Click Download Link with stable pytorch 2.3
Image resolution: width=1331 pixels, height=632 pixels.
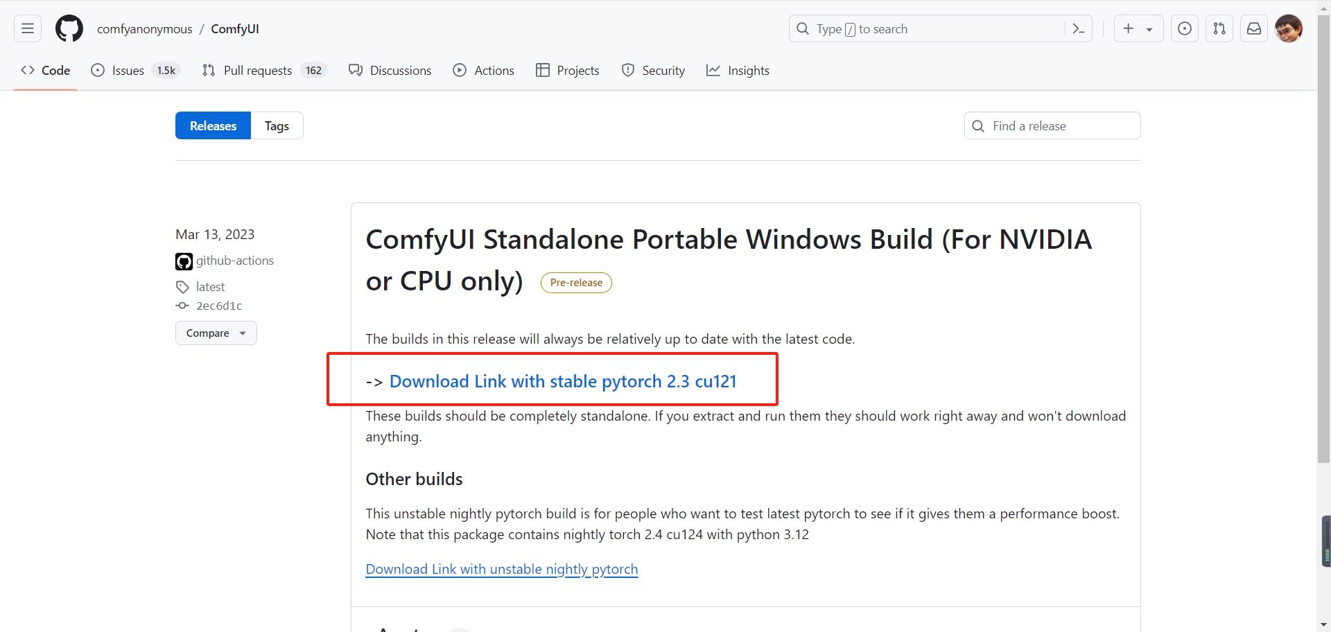click(563, 381)
